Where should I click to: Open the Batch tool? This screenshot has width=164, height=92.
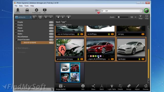[102, 87]
